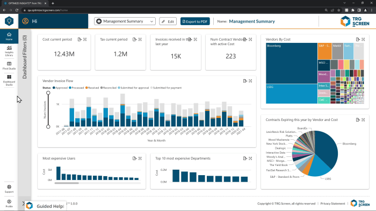Image resolution: width=376 pixels, height=211 pixels.
Task: Toggle Submitted for payment legend item
Action: 166,88
